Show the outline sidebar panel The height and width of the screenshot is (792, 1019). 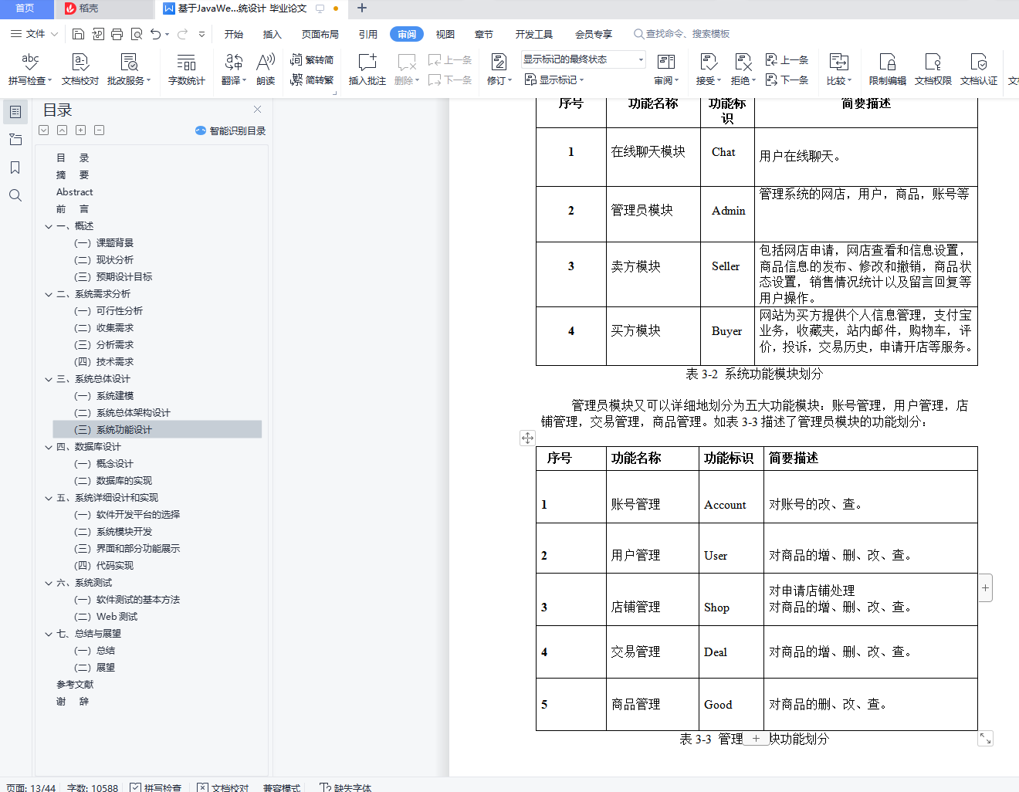(15, 112)
